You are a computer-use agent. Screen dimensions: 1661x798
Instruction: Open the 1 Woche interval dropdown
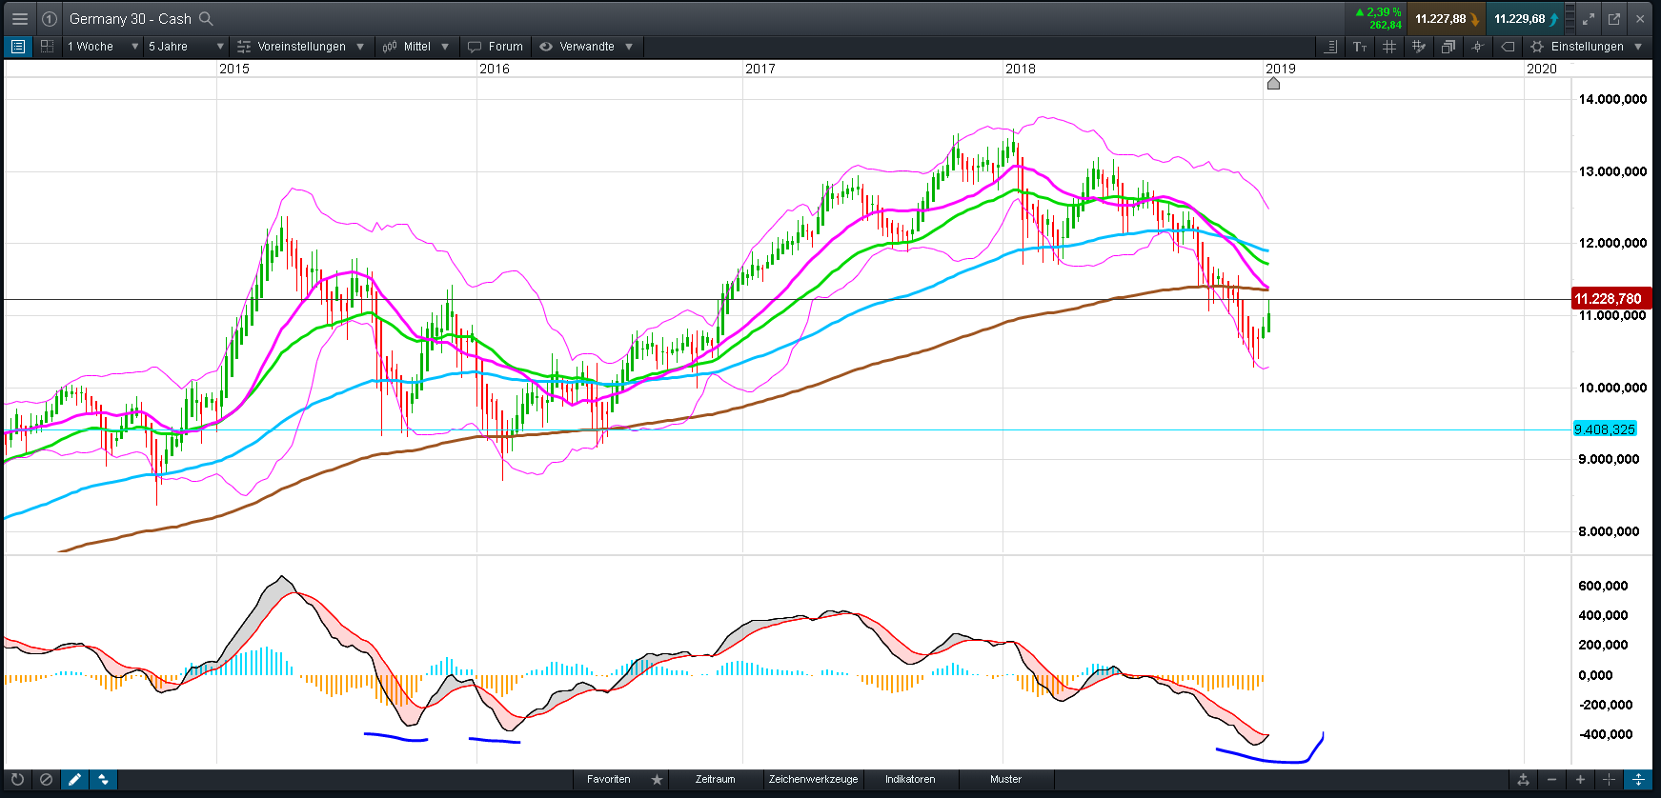(x=103, y=47)
